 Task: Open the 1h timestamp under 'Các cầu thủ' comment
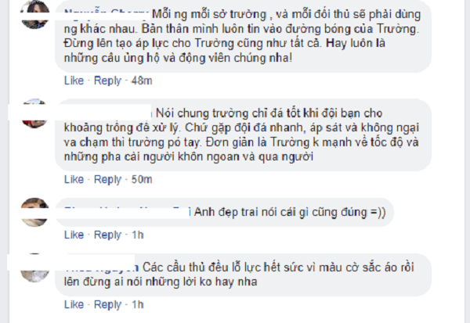138,305
